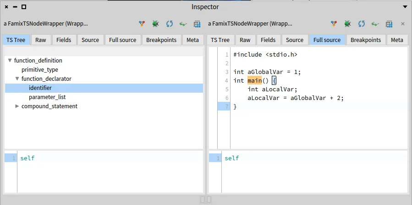Open the TS Tree tab in right pane
This screenshot has height=205, width=412.
[220, 40]
